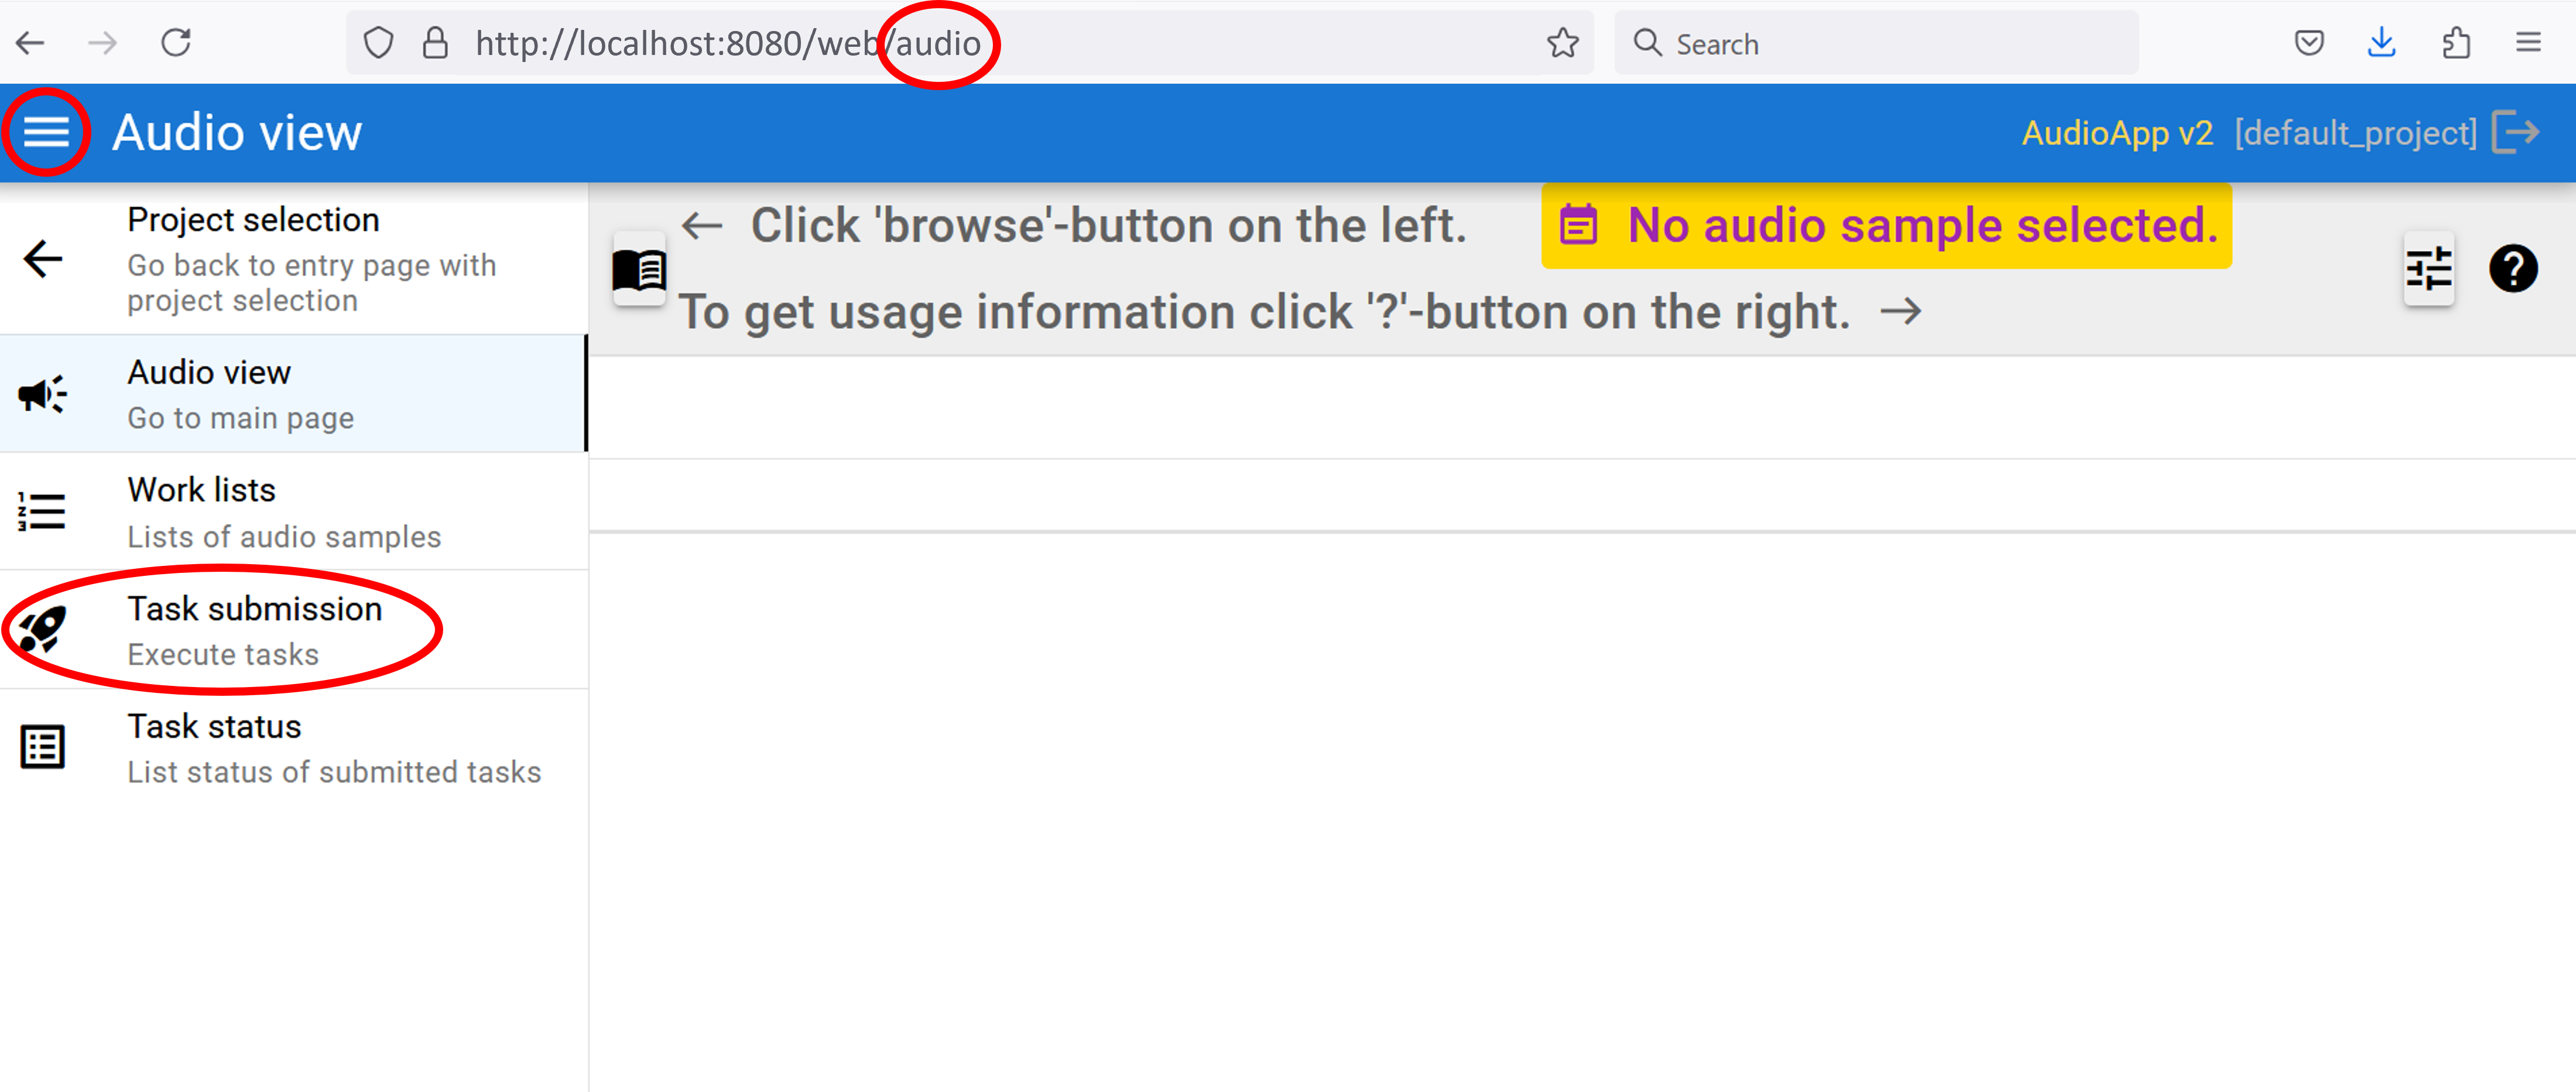Click the rocket Task submission icon

point(42,629)
